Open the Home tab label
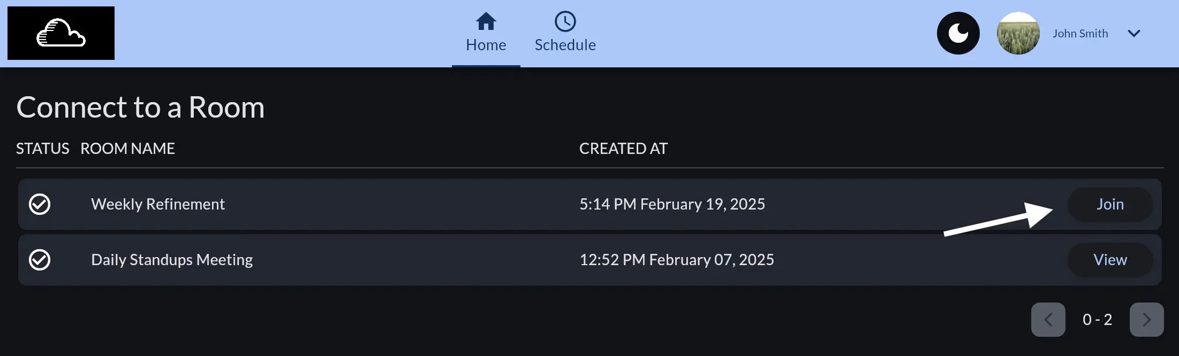This screenshot has height=356, width=1179. (x=486, y=45)
